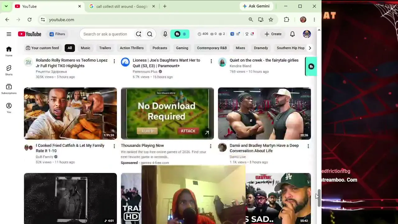Image resolution: width=398 pixels, height=224 pixels.
Task: Open 'I Cooked Fried Catfish' video title
Action: [x=70, y=148]
